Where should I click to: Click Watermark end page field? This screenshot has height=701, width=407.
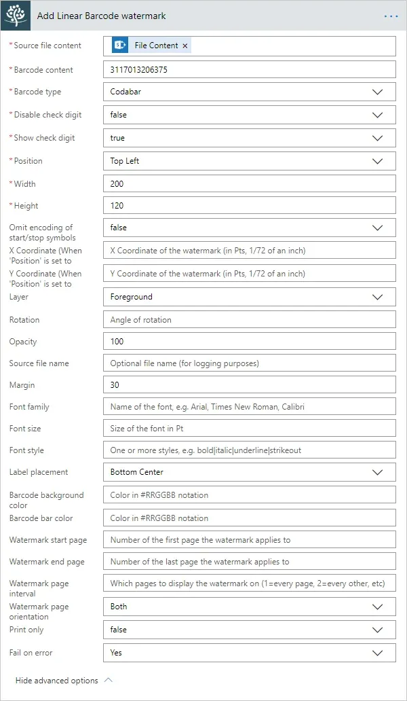click(250, 562)
